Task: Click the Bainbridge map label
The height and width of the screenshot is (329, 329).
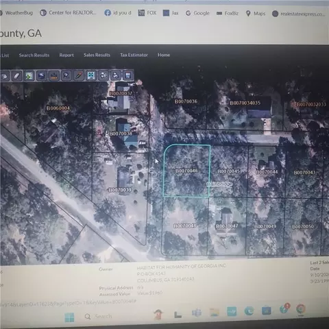Action: 219,184
